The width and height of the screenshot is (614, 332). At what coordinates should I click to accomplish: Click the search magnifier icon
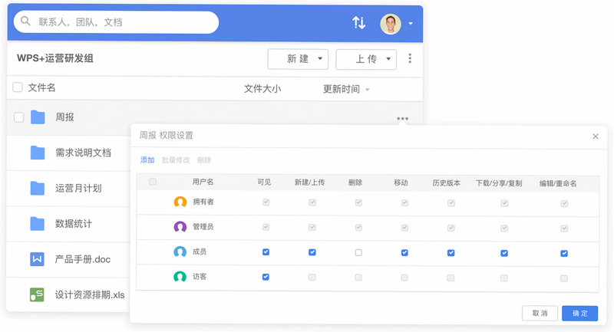(25, 21)
